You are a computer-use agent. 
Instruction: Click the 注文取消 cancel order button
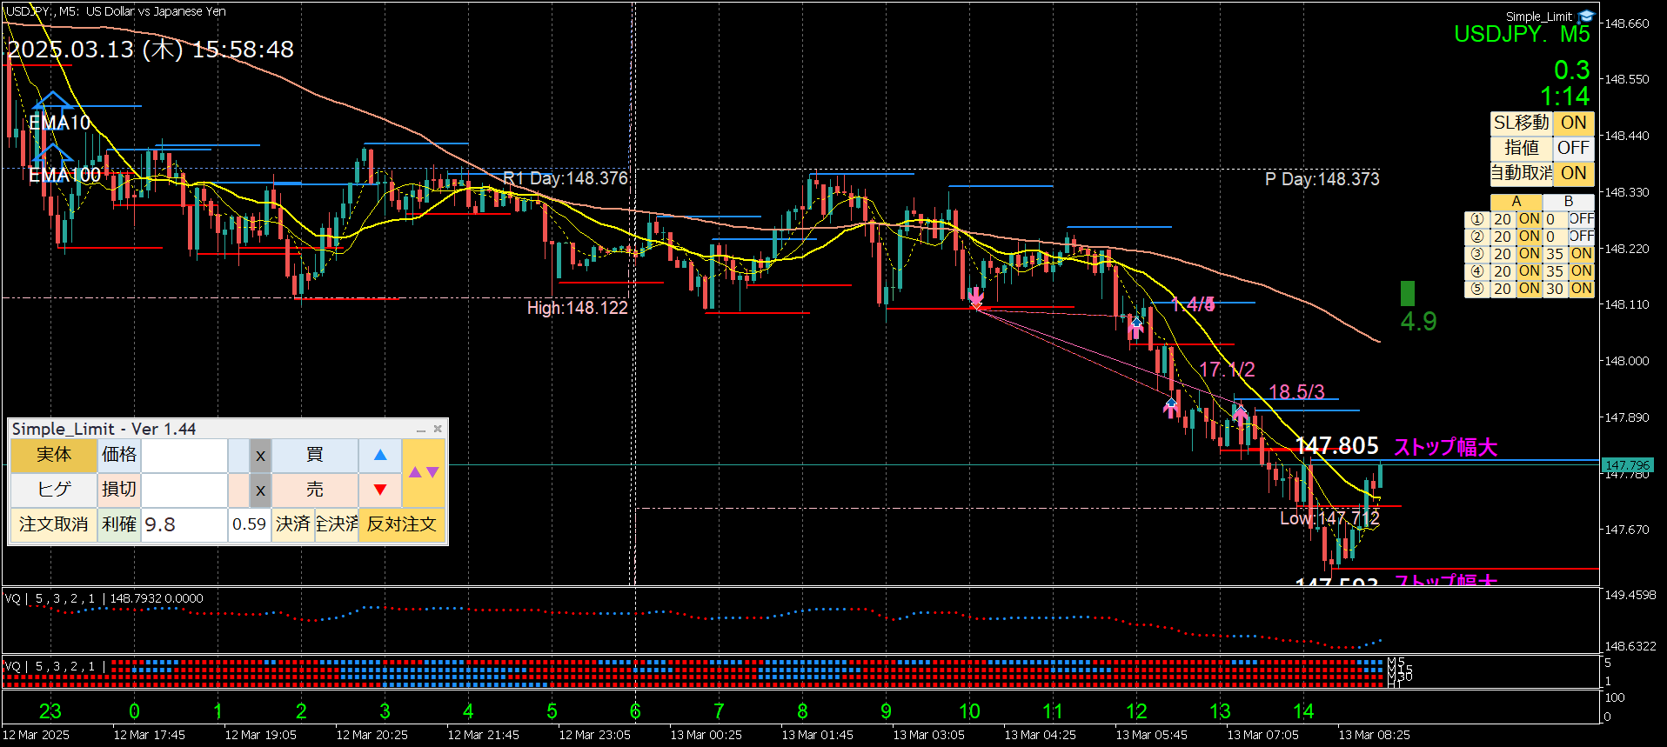tap(53, 524)
